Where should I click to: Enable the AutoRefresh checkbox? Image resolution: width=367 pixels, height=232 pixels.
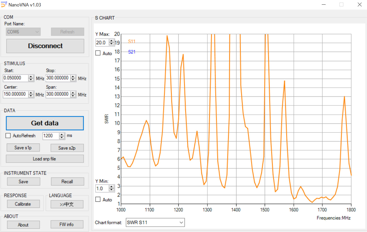coord(8,136)
